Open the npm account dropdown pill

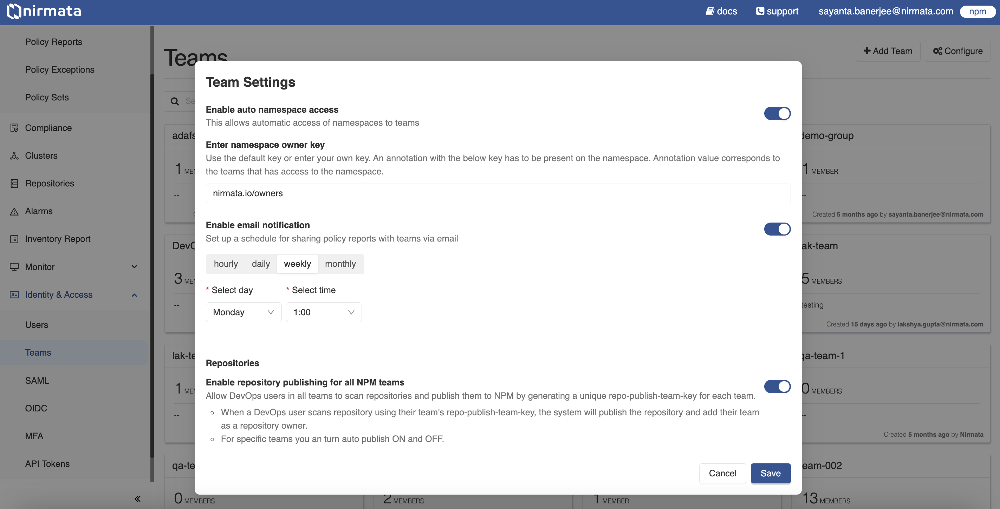pos(977,11)
